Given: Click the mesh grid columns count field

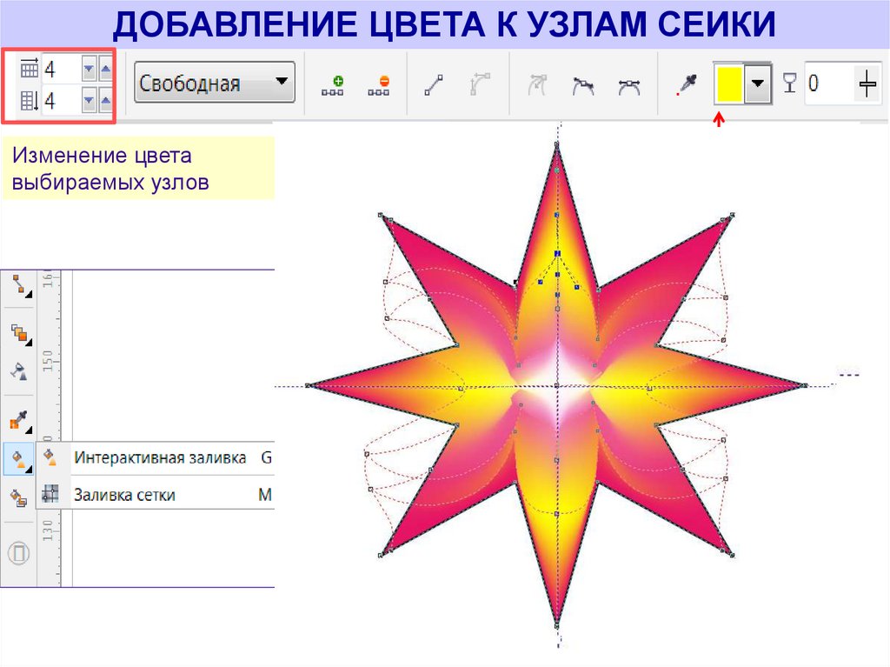Looking at the screenshot, I should [62, 70].
